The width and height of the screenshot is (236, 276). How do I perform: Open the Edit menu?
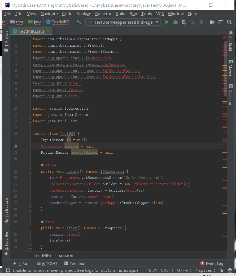click(19, 14)
